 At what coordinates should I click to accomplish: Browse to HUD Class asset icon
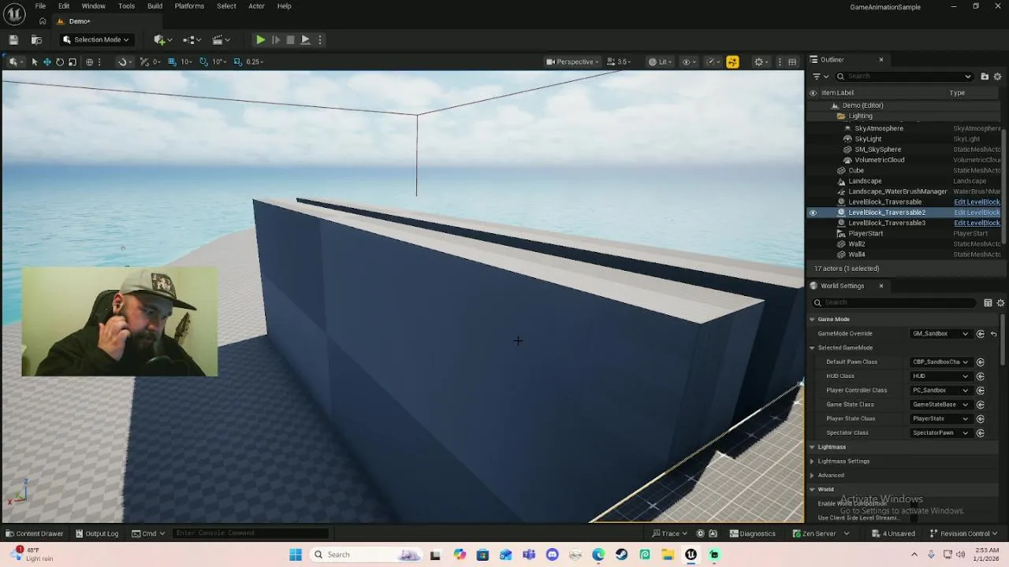[x=981, y=376]
